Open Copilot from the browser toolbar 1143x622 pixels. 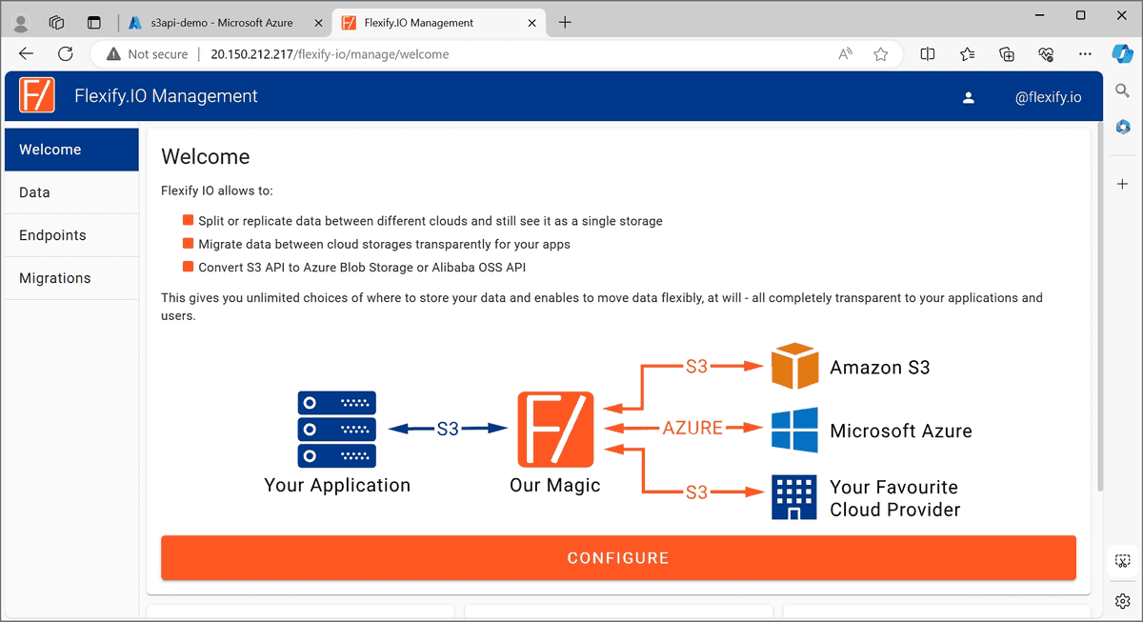pyautogui.click(x=1123, y=54)
